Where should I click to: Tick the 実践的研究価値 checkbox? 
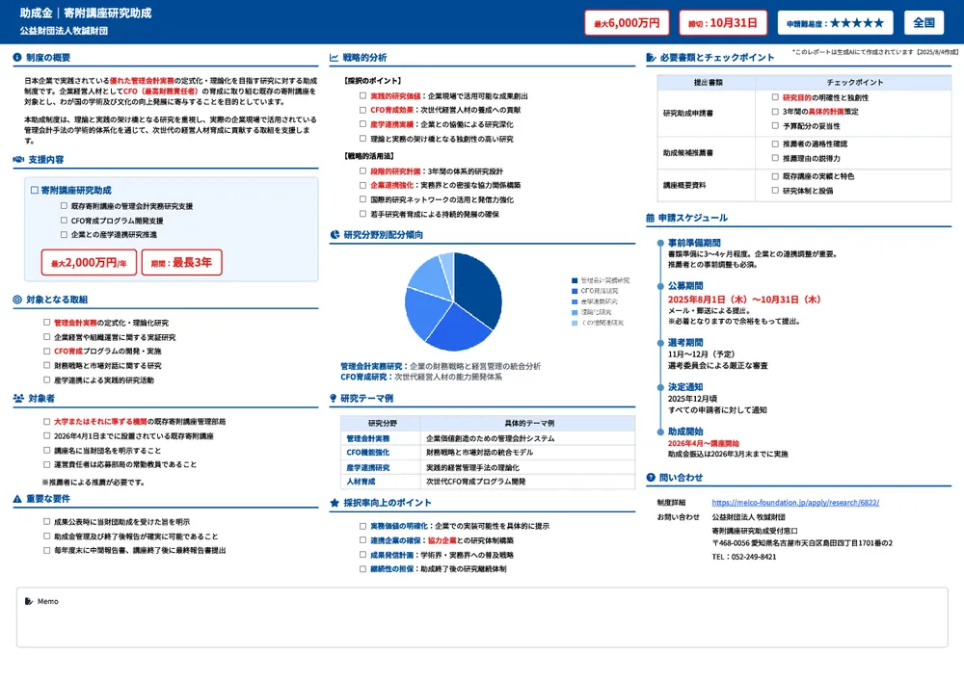click(x=362, y=95)
